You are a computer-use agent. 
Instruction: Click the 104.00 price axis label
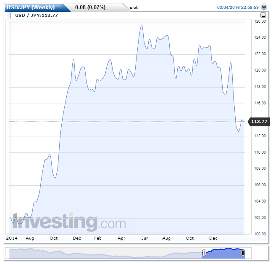pos(260,201)
